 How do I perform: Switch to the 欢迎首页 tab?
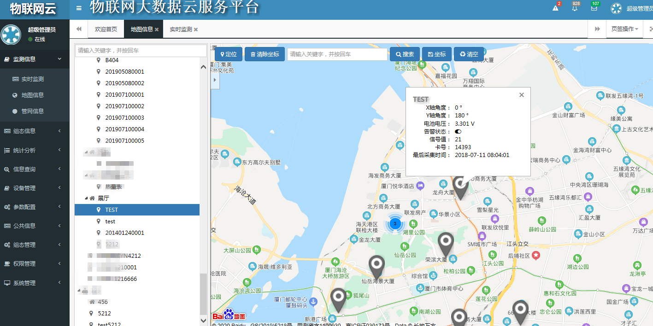(x=106, y=29)
